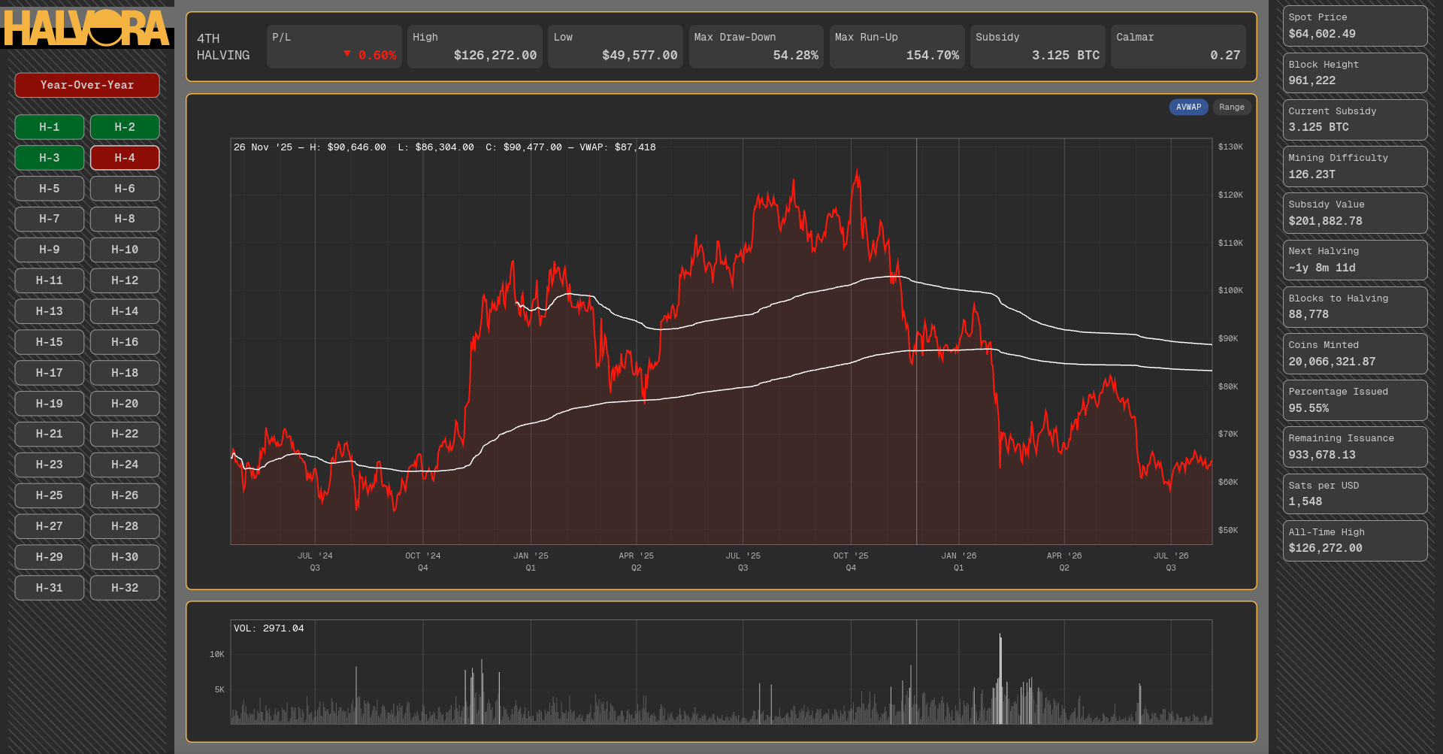Screen dimensions: 1443x754
Task: Click the Spot Price card
Action: (x=1354, y=26)
